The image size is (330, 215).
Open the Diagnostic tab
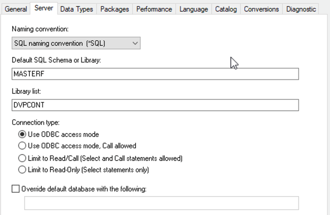301,9
